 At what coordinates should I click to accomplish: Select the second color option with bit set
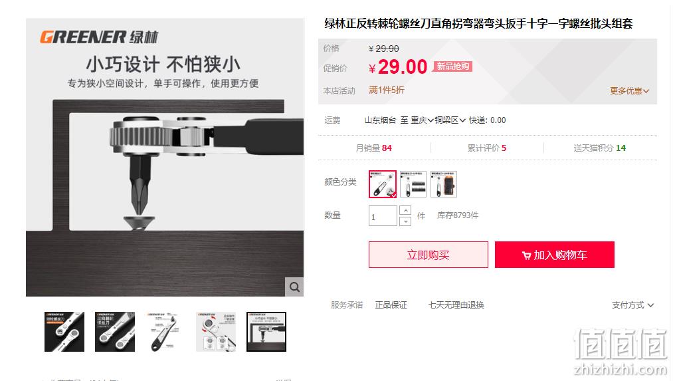(x=413, y=184)
